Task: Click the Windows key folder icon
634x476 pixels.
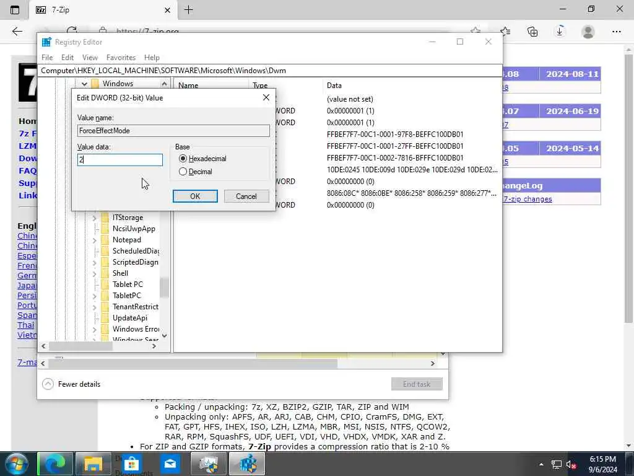Action: 95,84
